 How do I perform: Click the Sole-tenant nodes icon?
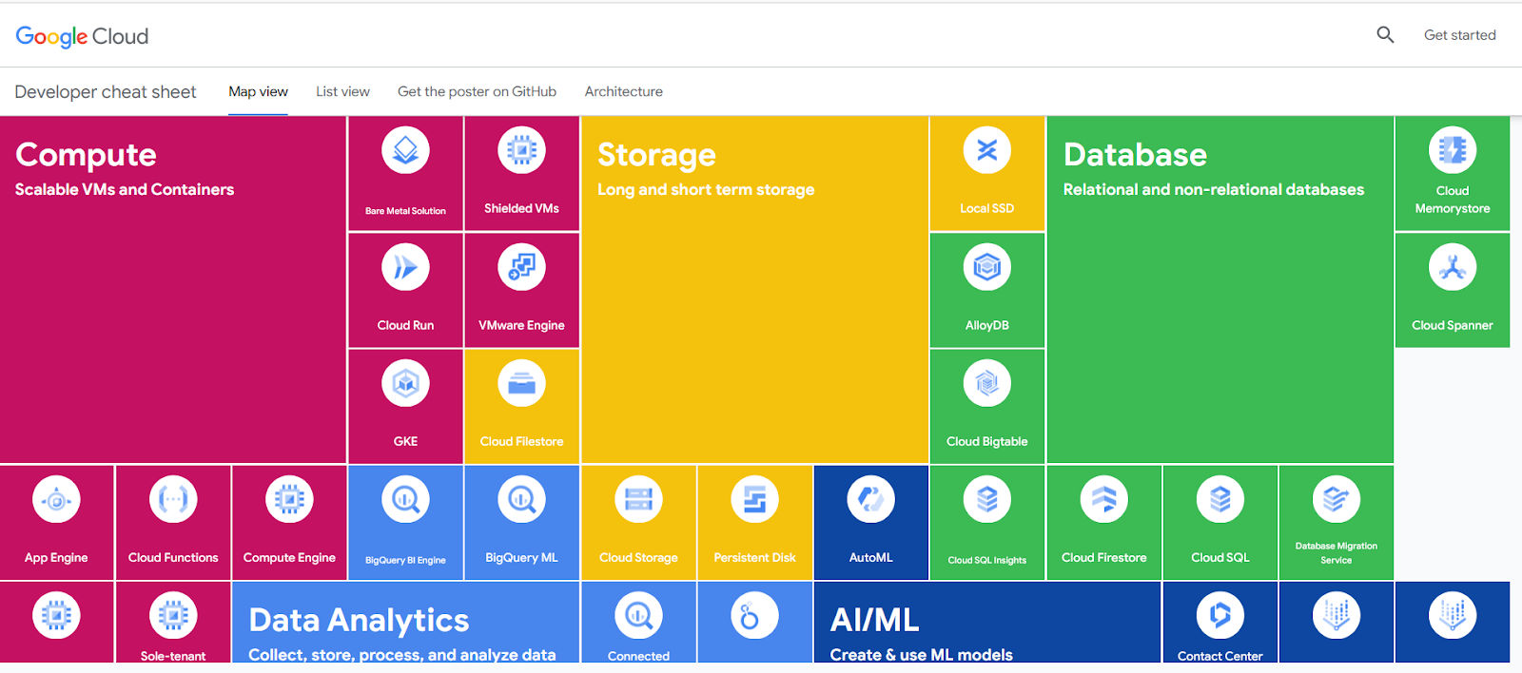173,616
